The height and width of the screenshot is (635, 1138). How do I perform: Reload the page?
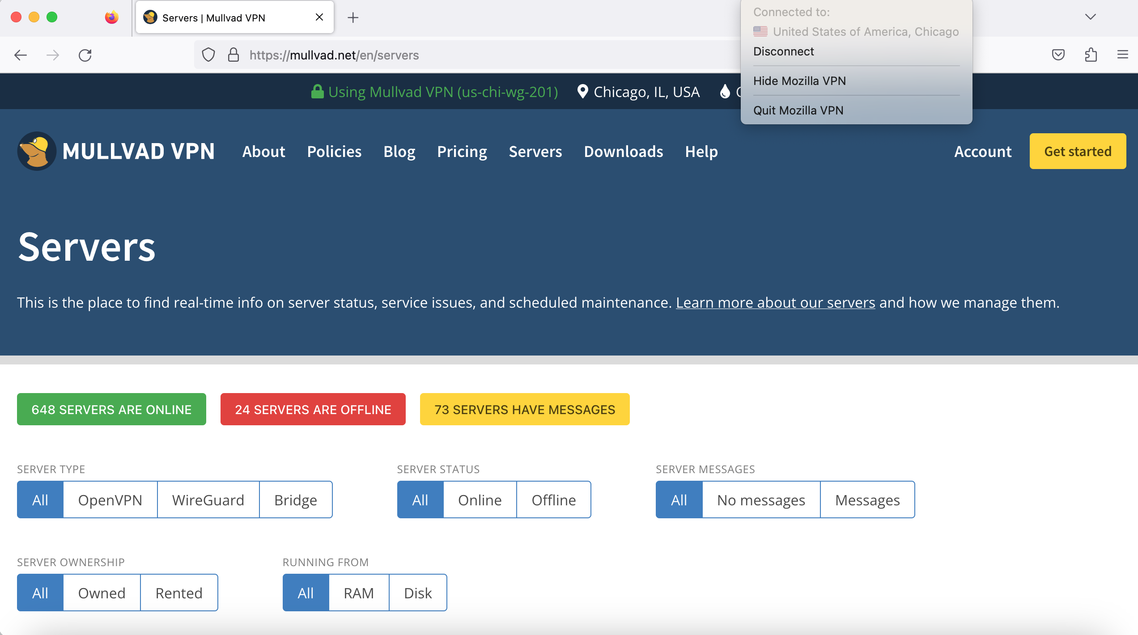[85, 55]
